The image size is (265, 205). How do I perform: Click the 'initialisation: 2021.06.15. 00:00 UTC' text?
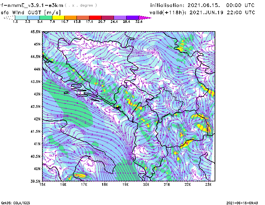(202, 5)
